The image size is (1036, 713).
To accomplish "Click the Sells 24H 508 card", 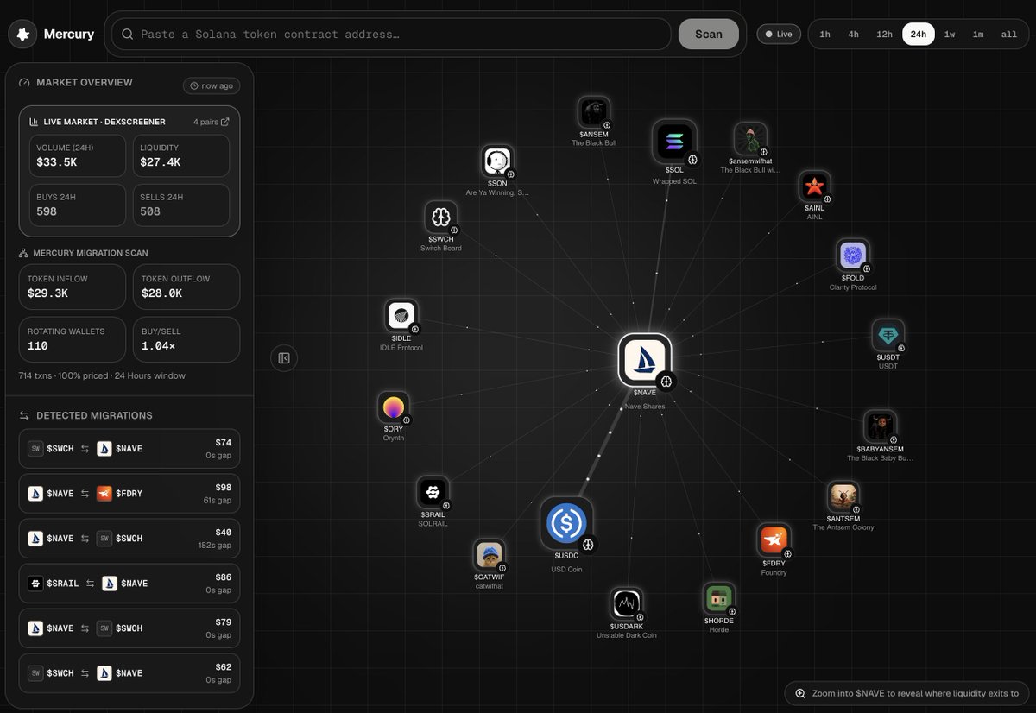I will pos(181,205).
